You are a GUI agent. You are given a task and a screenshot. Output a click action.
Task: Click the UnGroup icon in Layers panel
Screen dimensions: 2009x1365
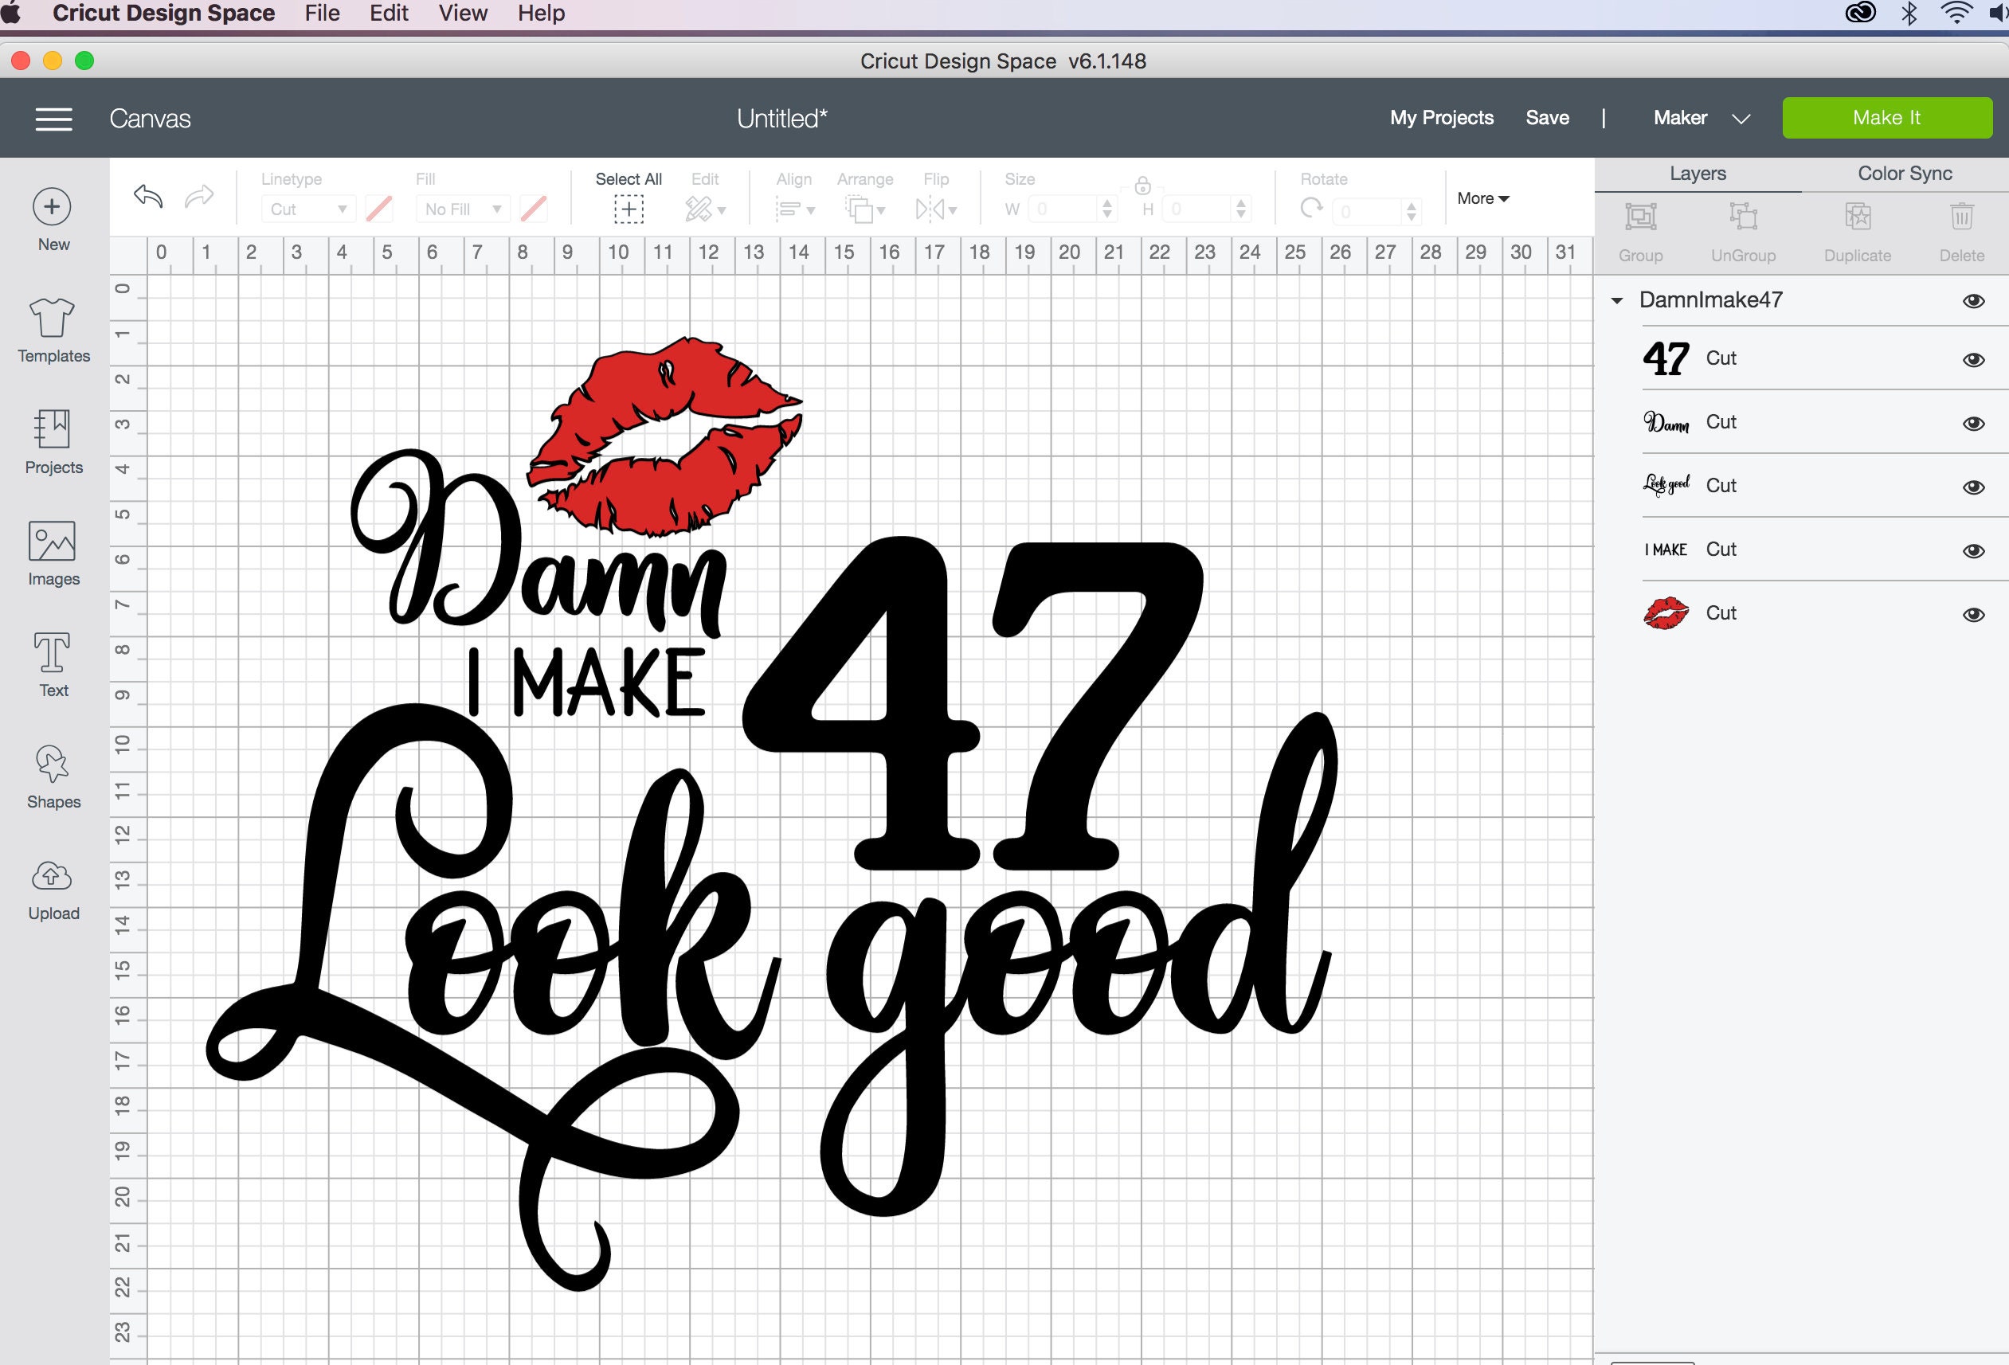click(1745, 229)
